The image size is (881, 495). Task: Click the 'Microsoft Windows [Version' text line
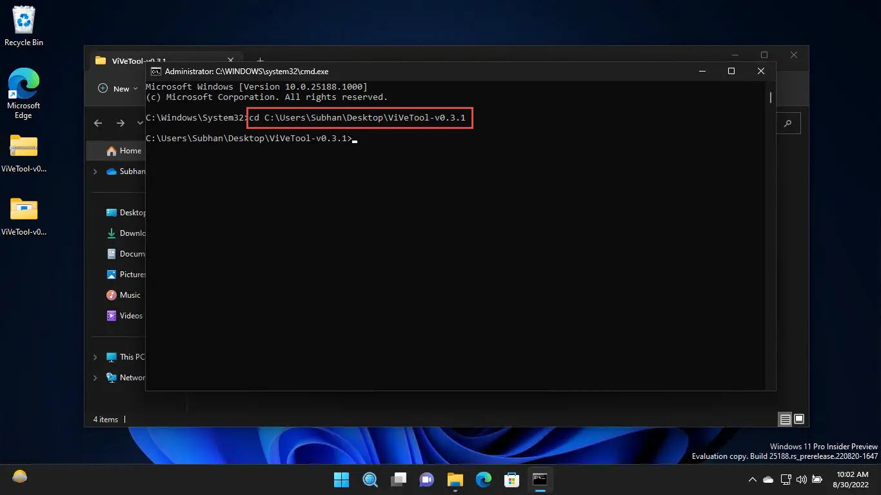click(257, 86)
